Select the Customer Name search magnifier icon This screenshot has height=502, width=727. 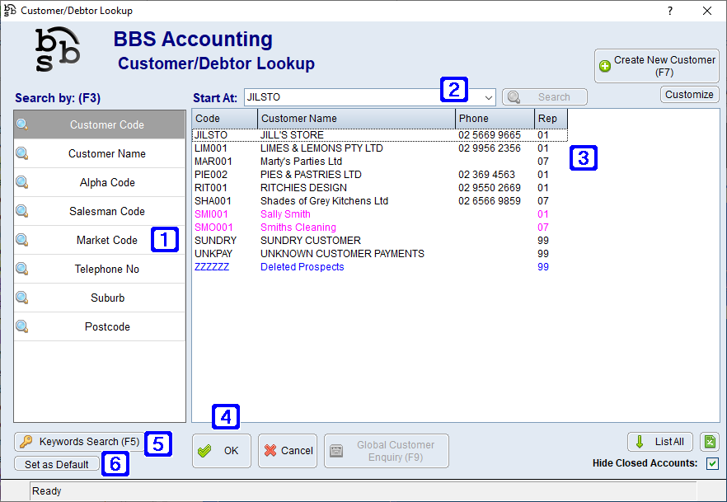click(x=21, y=153)
